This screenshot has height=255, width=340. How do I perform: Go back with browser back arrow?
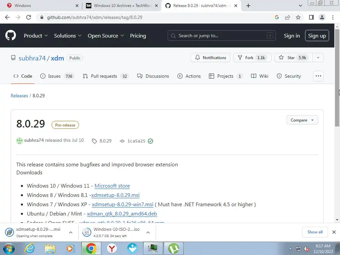tap(7, 17)
